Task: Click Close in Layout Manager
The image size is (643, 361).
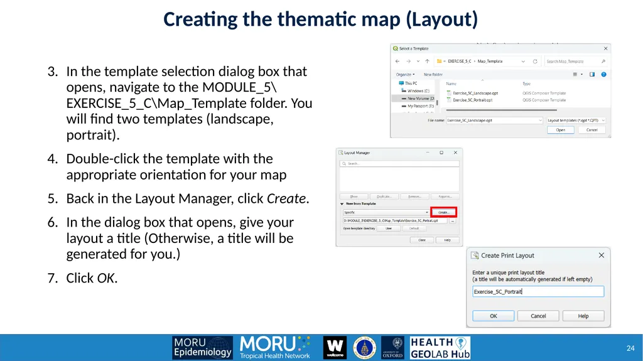Action: pos(421,240)
